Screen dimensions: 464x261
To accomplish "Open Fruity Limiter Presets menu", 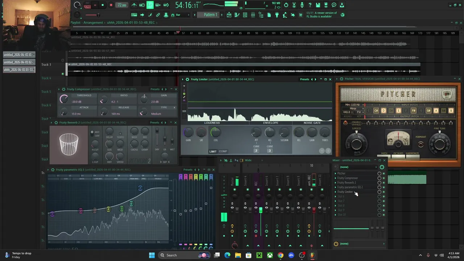I will tap(304, 79).
